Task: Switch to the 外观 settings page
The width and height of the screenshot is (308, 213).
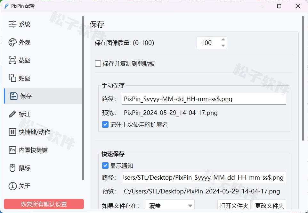Action: 43,42
